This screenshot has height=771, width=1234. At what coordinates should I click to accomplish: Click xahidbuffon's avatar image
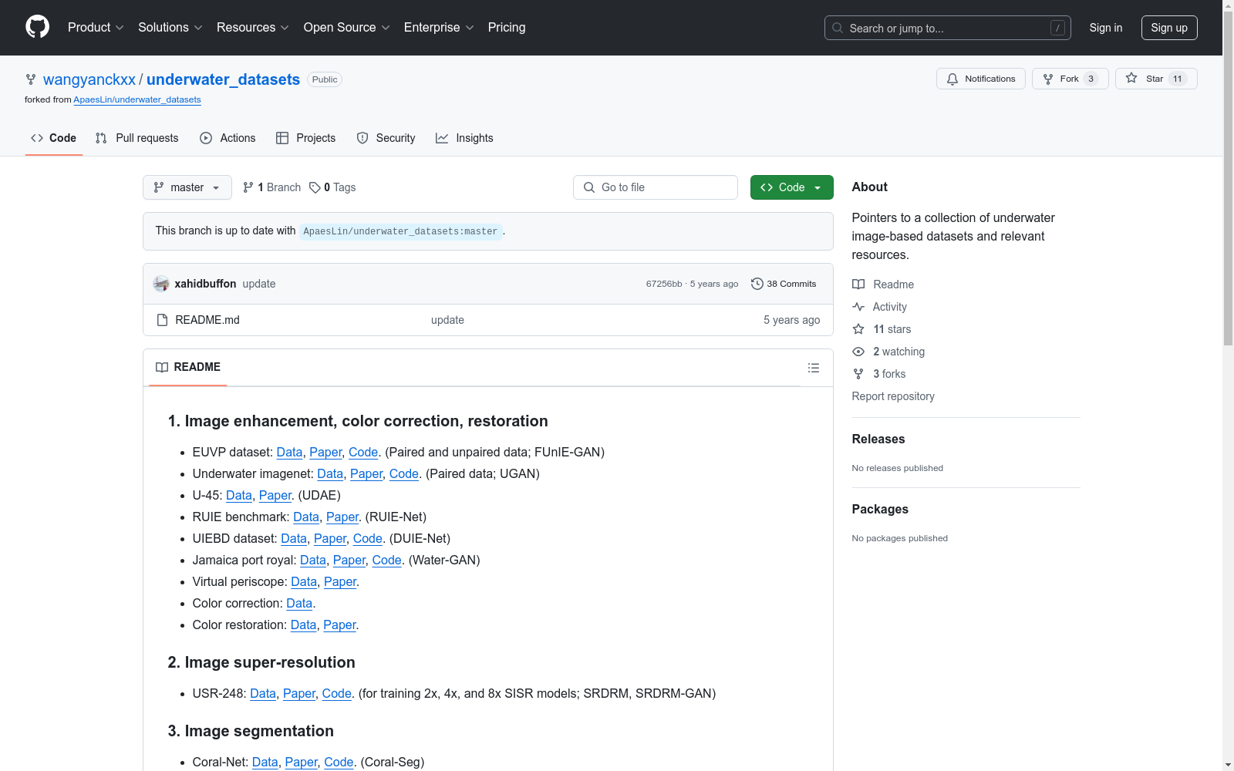pyautogui.click(x=161, y=284)
